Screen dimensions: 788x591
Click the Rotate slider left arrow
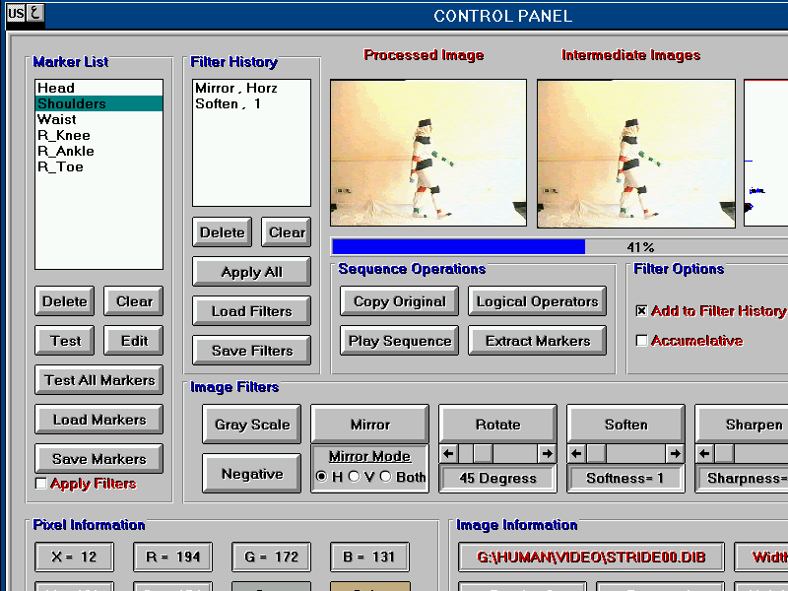tap(448, 454)
